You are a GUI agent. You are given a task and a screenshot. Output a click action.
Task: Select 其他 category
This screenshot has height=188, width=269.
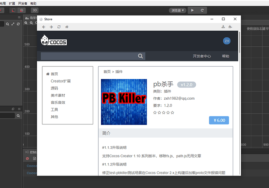54,117
